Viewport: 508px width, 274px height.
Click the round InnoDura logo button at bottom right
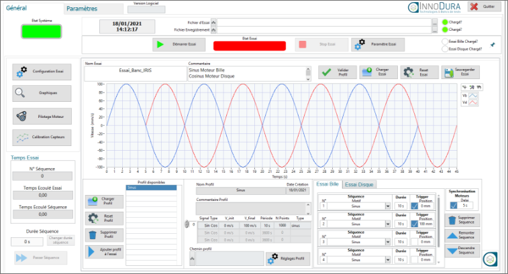tap(490, 259)
